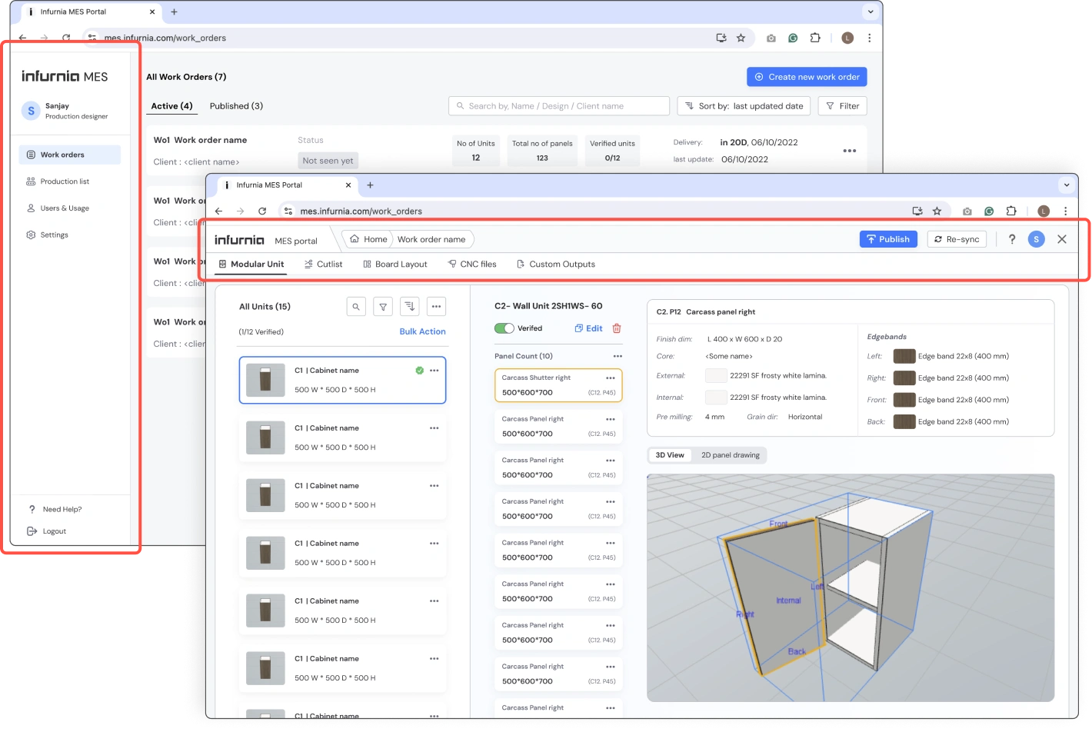
Task: Switch to the 3D View tab
Action: click(x=670, y=455)
